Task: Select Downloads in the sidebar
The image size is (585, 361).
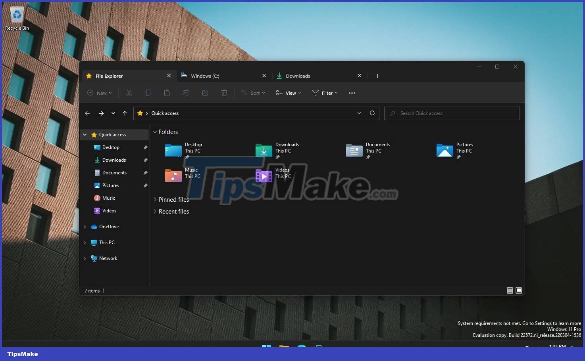Action: (115, 160)
